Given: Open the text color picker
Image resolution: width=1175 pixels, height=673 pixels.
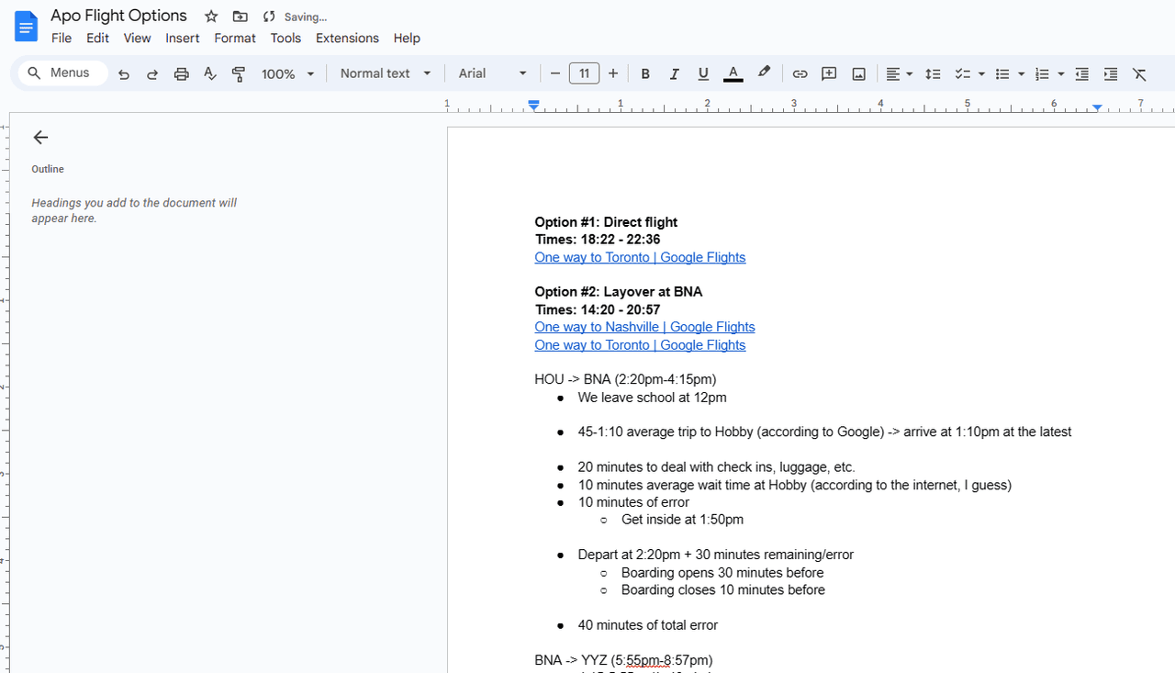Looking at the screenshot, I should [x=733, y=74].
